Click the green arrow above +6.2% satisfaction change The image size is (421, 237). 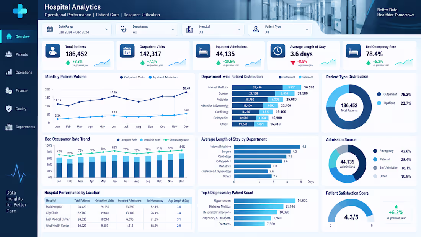396,207
